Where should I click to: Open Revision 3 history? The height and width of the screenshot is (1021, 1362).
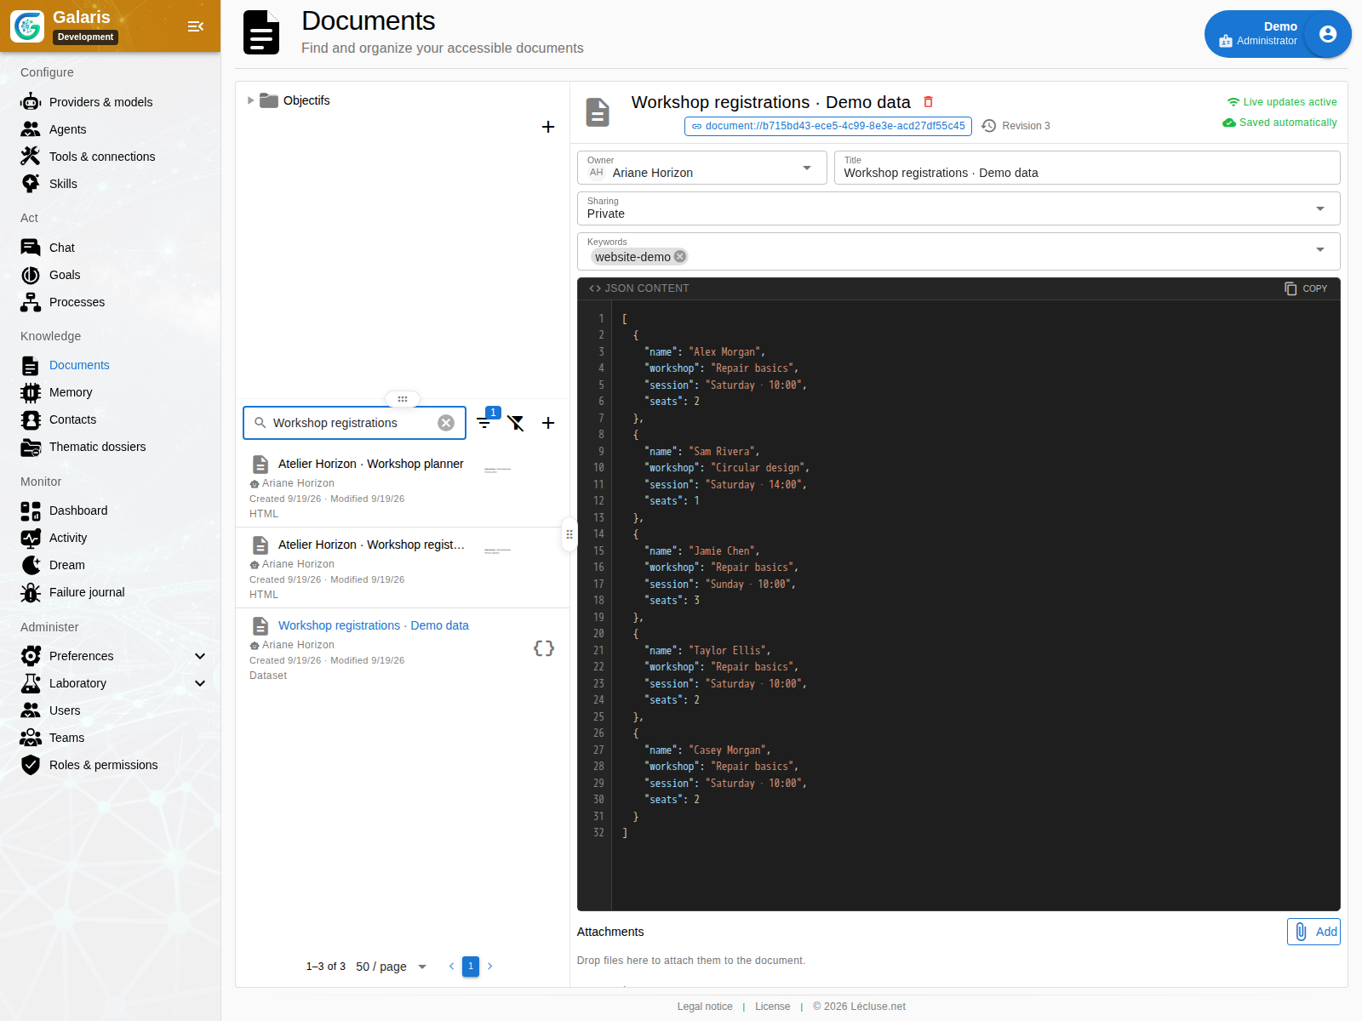click(1016, 126)
